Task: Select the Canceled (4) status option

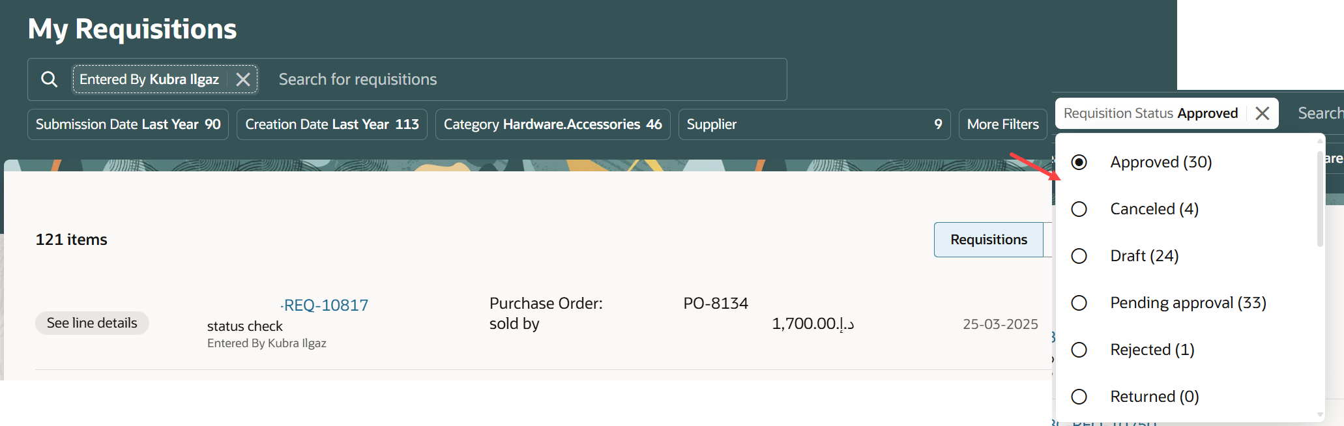Action: (x=1079, y=209)
